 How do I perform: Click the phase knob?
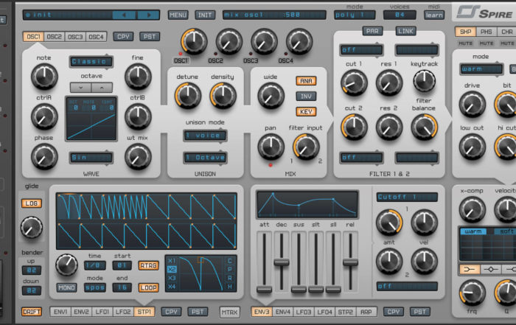[44, 156]
